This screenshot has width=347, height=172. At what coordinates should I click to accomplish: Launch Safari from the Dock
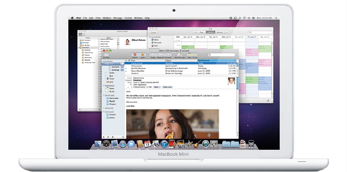pyautogui.click(x=123, y=144)
